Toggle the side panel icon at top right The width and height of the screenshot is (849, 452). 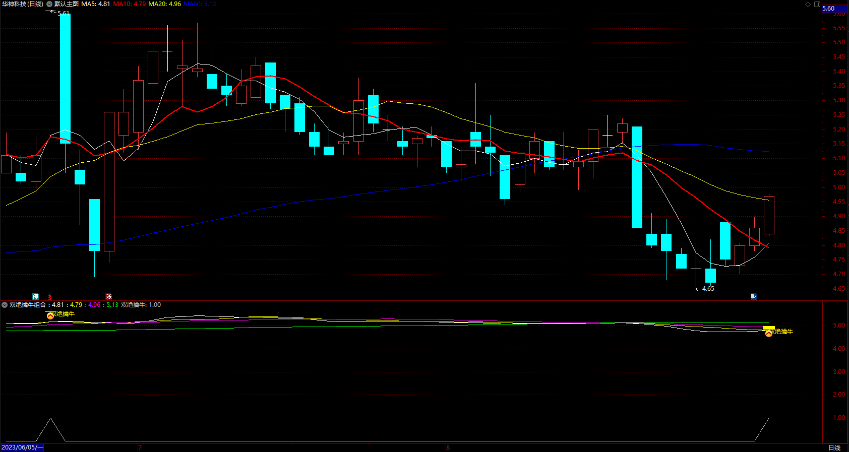coord(817,4)
